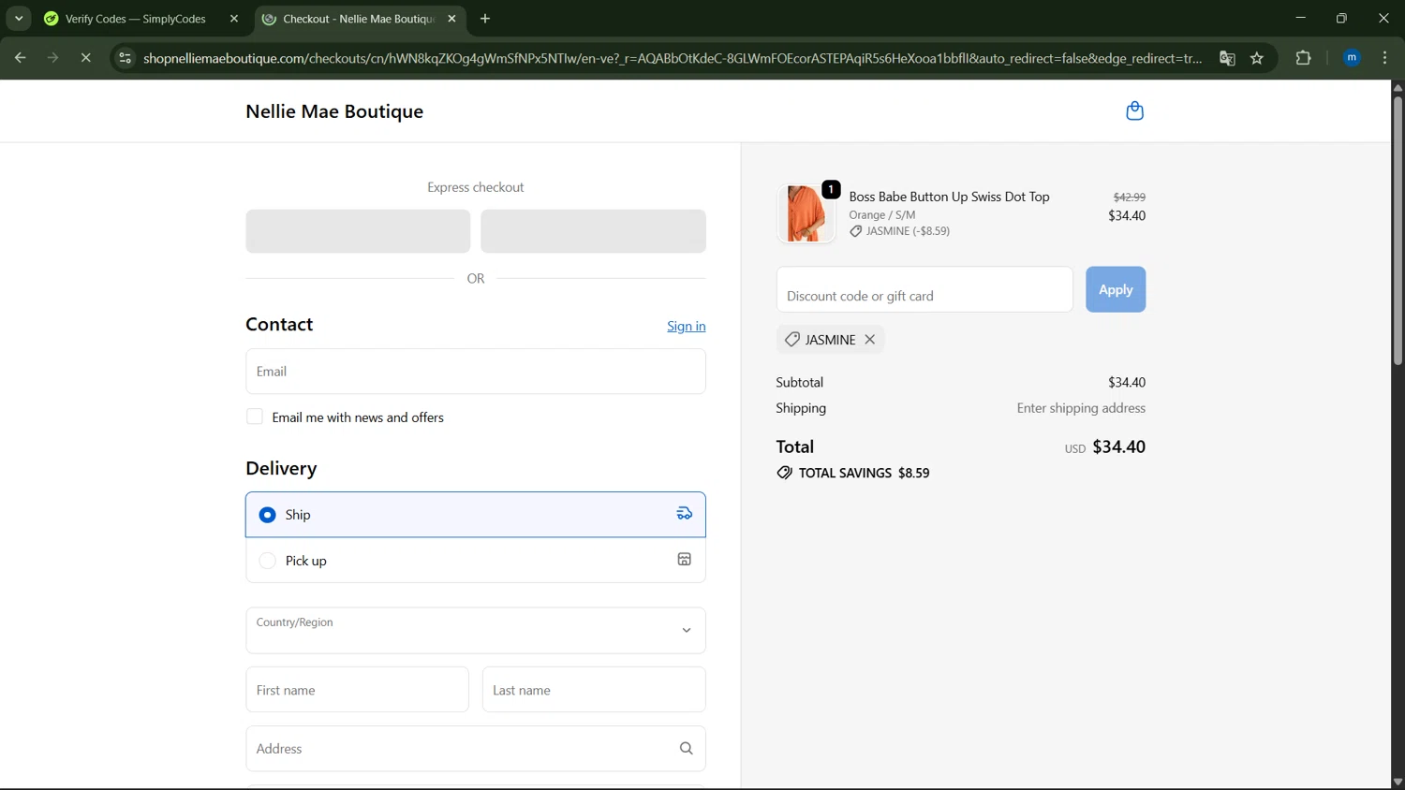
Task: Open the Chrome profile avatar
Action: coord(1352,58)
